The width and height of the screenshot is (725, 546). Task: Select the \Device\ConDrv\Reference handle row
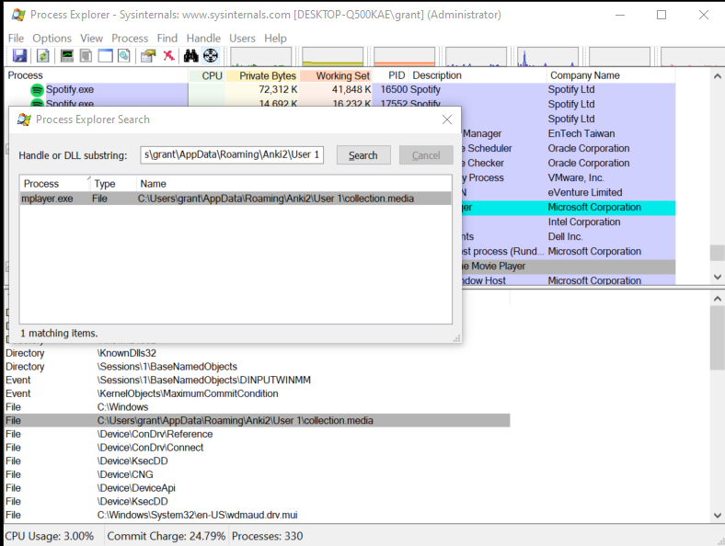click(258, 434)
